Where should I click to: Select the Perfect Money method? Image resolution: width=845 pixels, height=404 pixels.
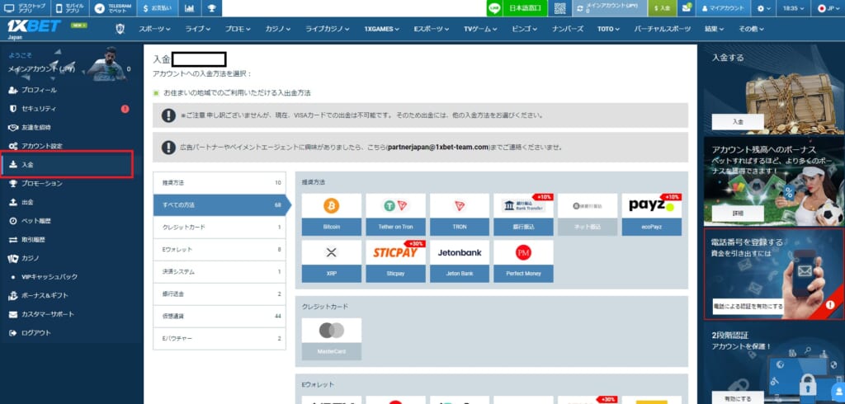[523, 261]
